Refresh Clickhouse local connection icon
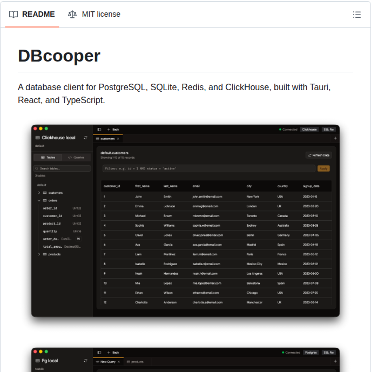This screenshot has width=371, height=372. pos(85,138)
